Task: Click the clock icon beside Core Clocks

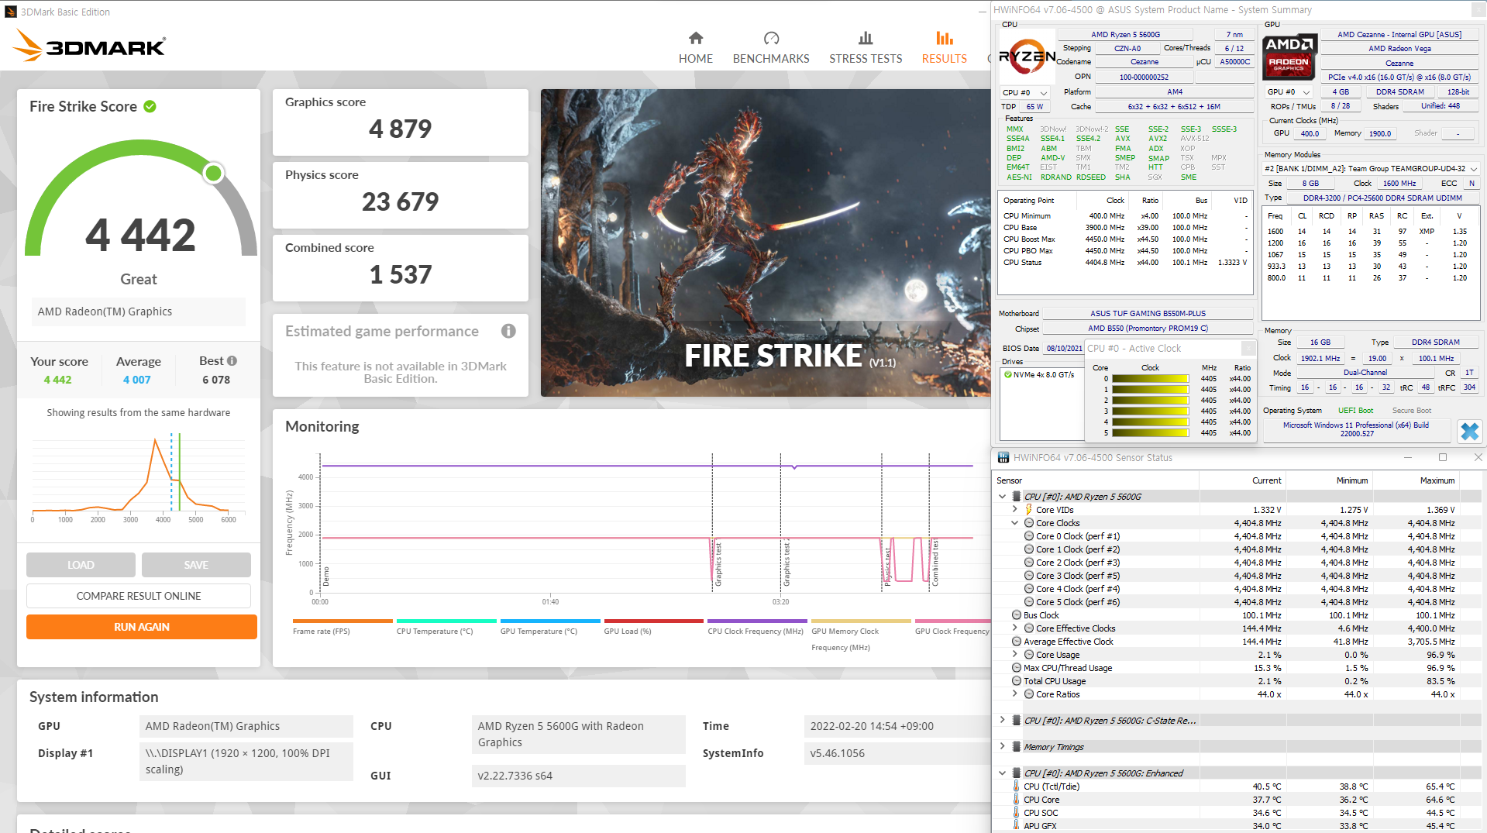Action: point(1029,523)
